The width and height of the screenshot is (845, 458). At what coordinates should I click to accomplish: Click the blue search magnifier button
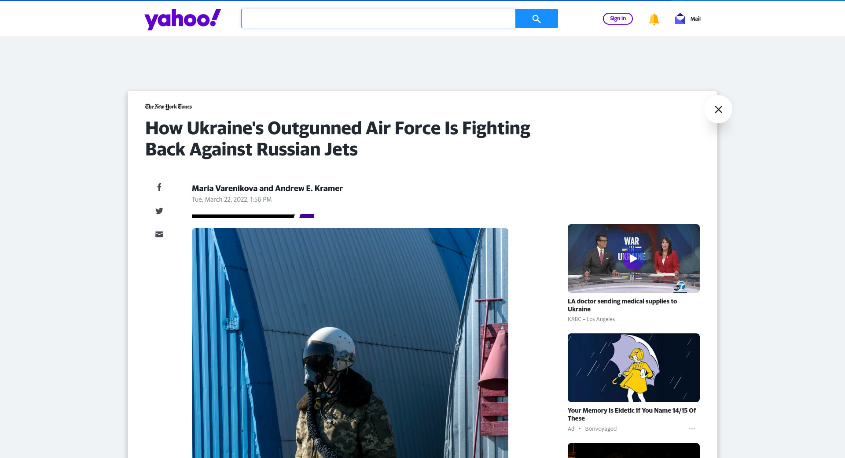click(x=536, y=18)
